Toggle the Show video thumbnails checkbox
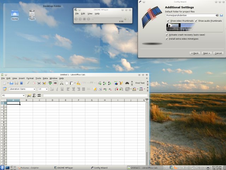The width and height of the screenshot is (226, 170). 168,21
